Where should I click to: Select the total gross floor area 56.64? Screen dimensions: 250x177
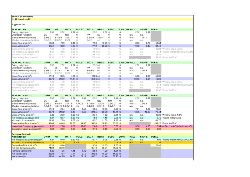coord(158,43)
